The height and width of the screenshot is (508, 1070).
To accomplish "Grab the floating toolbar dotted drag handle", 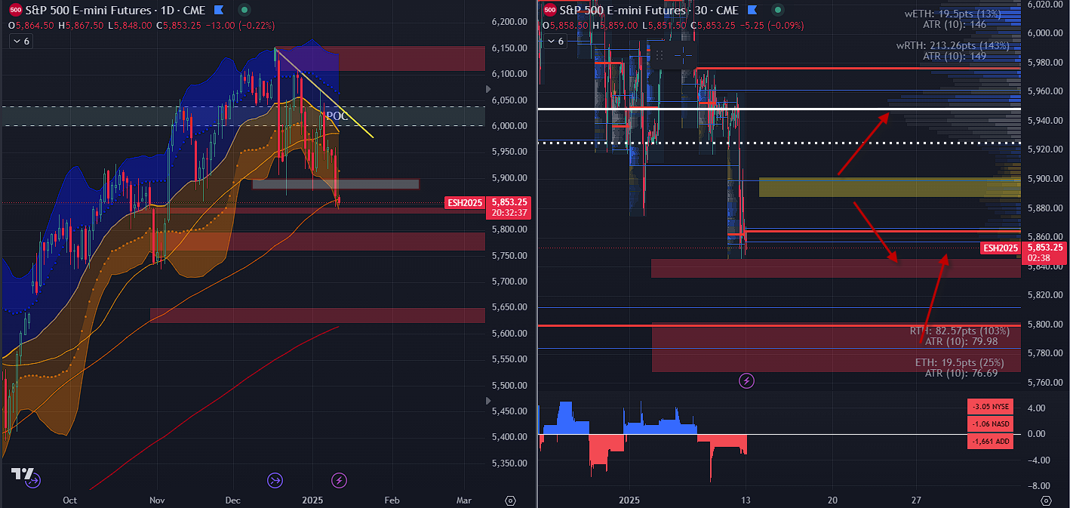I will (659, 55).
